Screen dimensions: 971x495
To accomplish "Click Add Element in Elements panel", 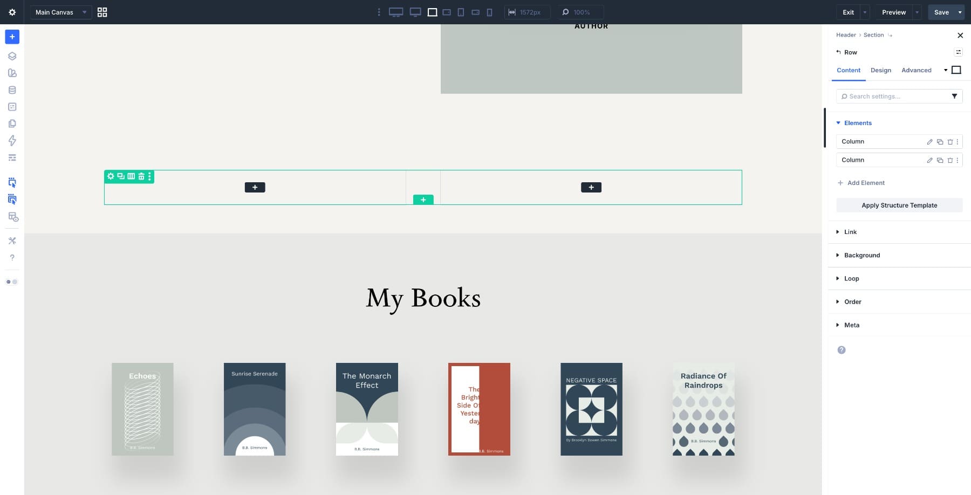I will (861, 183).
